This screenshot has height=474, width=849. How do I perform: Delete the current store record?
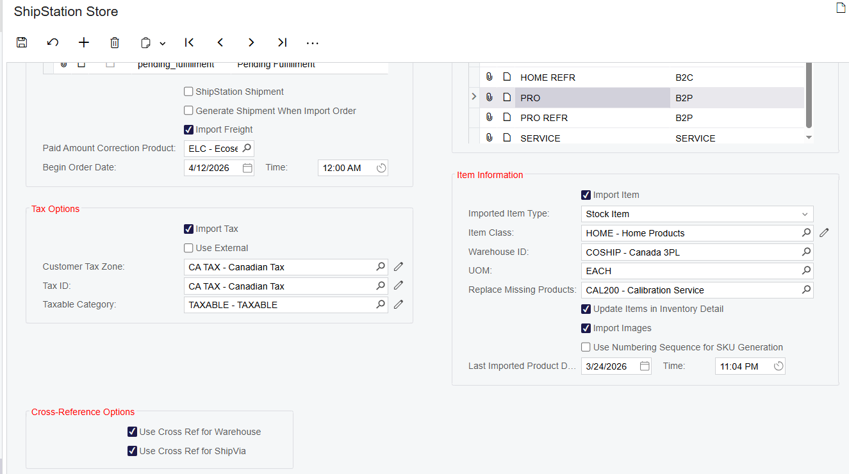coord(115,43)
